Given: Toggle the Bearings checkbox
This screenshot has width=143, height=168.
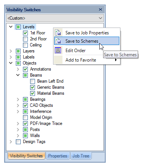Looking at the screenshot, I should tap(25, 99).
